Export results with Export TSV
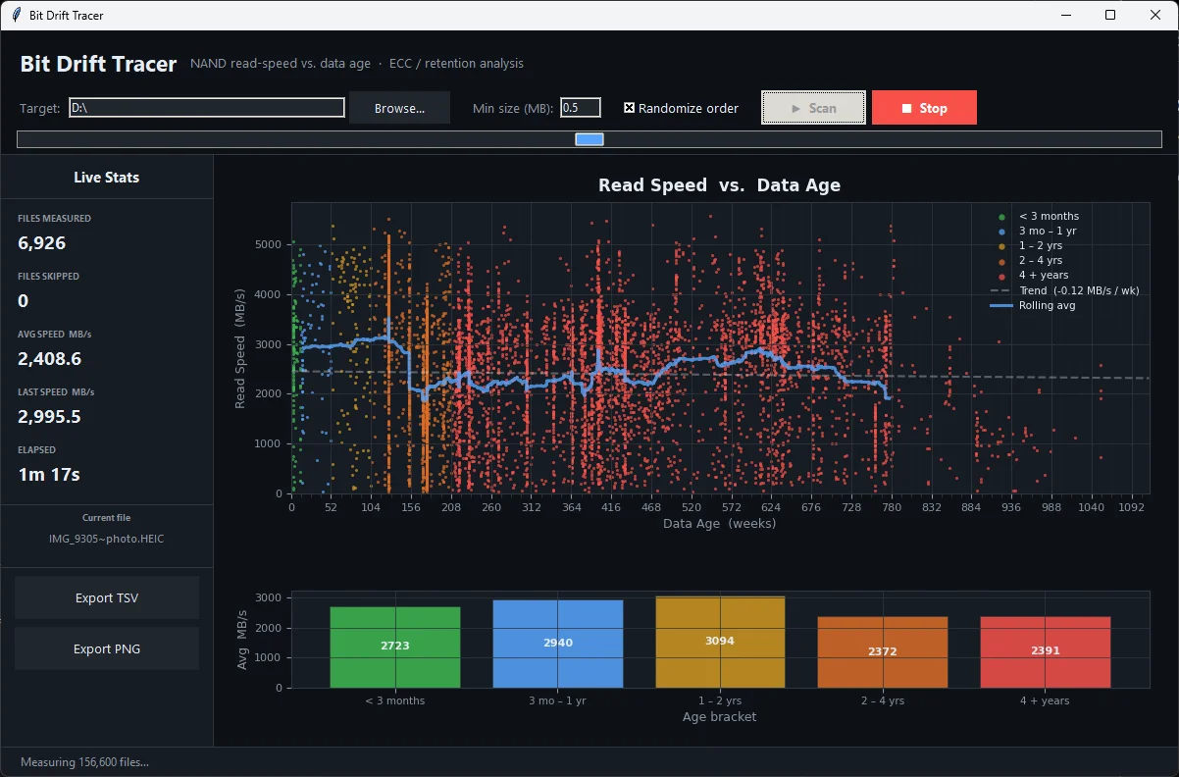 [x=107, y=597]
